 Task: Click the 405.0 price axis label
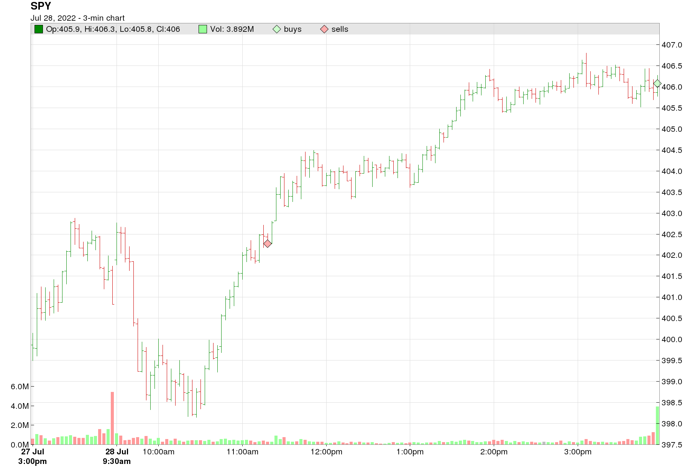pos(672,129)
